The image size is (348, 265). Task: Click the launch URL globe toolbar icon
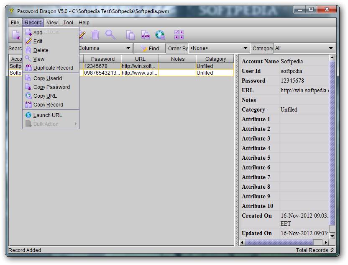pyautogui.click(x=160, y=35)
